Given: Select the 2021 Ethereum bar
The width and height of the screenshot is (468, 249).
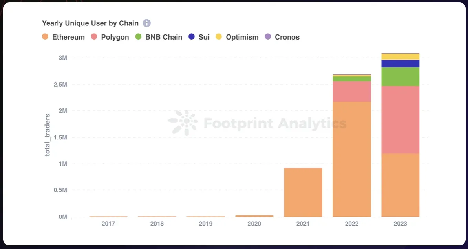Looking at the screenshot, I should click(x=303, y=193).
